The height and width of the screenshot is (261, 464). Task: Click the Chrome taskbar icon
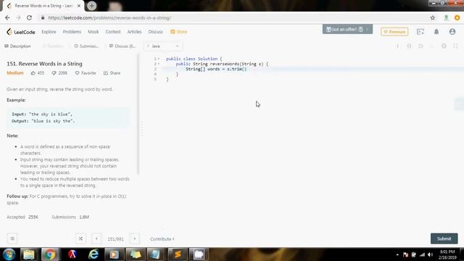[x=50, y=254]
